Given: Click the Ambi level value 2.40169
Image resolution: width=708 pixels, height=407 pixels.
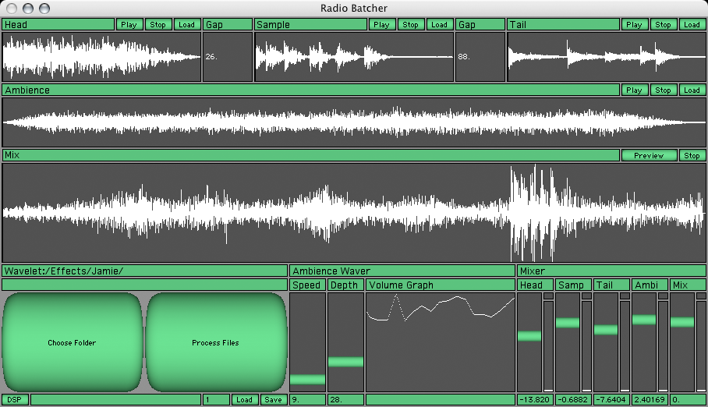Looking at the screenshot, I should [650, 399].
